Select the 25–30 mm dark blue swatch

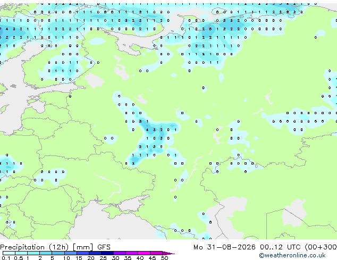(107, 253)
